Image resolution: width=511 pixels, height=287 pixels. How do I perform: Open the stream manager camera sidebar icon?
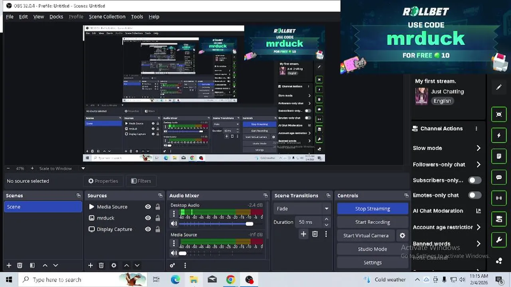point(499,219)
